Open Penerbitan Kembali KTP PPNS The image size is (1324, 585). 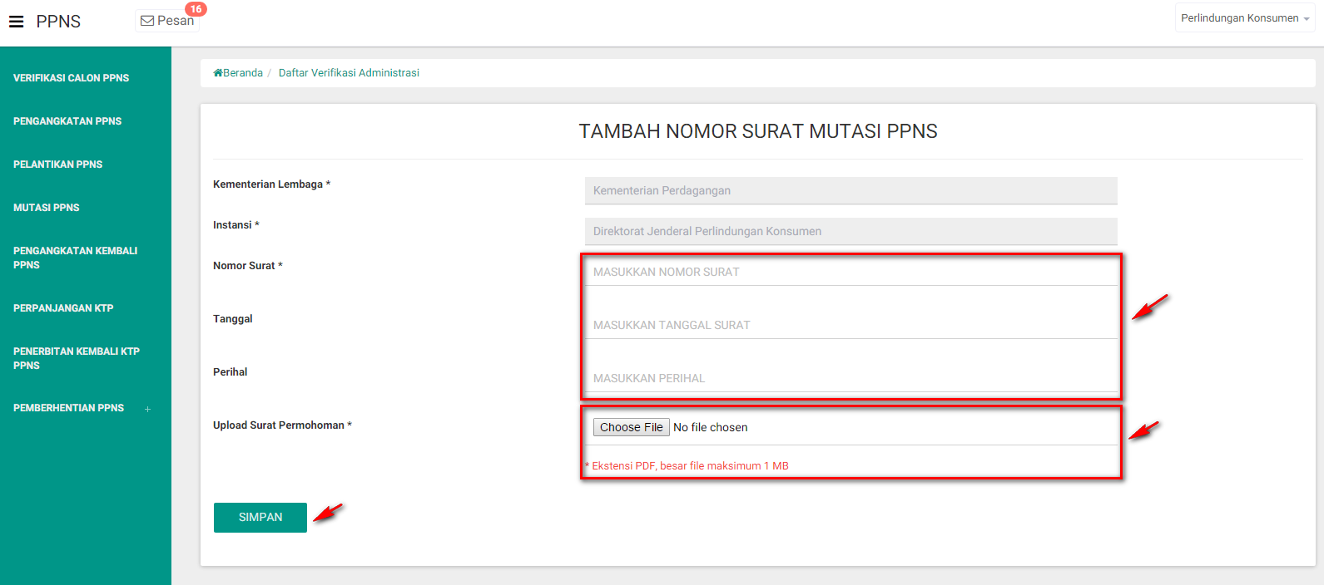point(77,358)
